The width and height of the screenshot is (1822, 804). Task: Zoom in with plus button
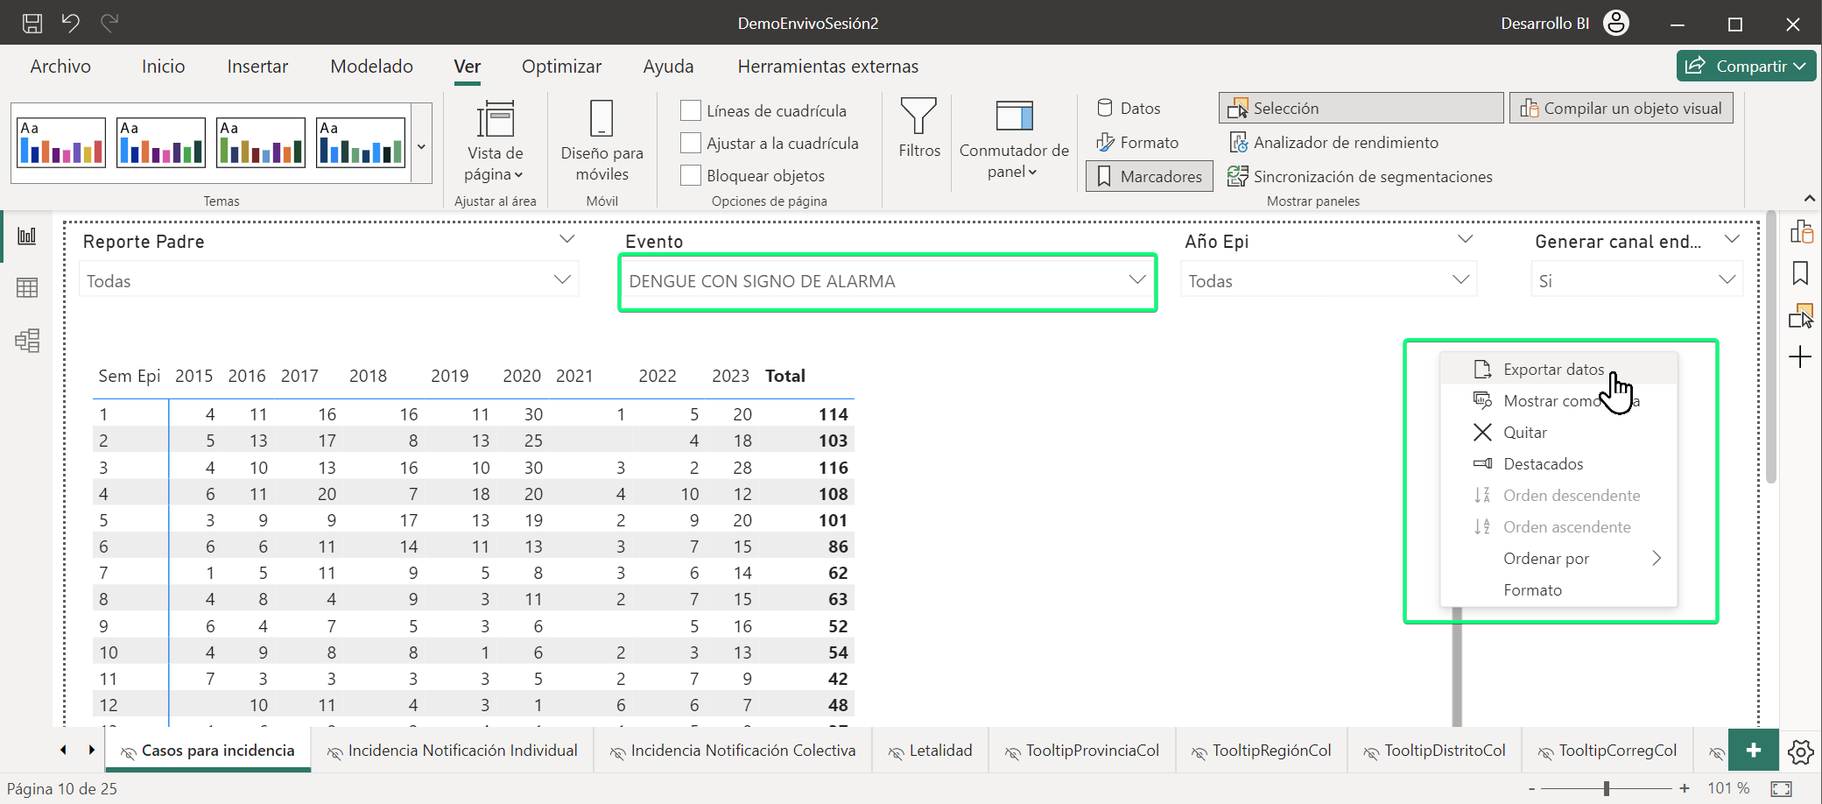(x=1684, y=789)
